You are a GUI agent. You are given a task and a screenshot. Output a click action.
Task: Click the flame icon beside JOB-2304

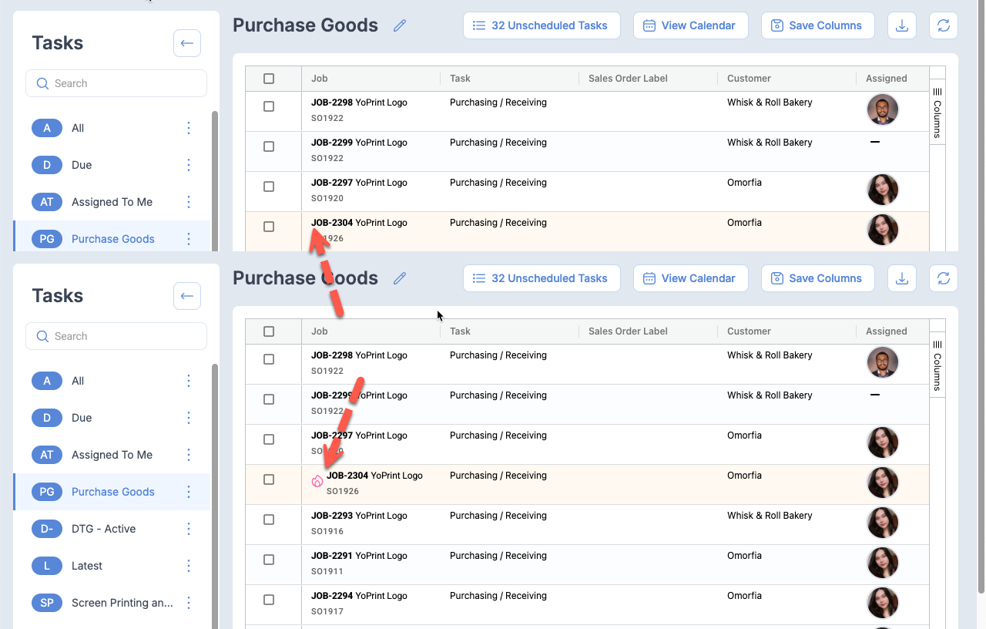[317, 481]
